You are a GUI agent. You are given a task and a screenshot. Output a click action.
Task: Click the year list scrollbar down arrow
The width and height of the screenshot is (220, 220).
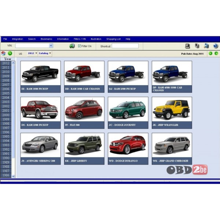point(13,176)
